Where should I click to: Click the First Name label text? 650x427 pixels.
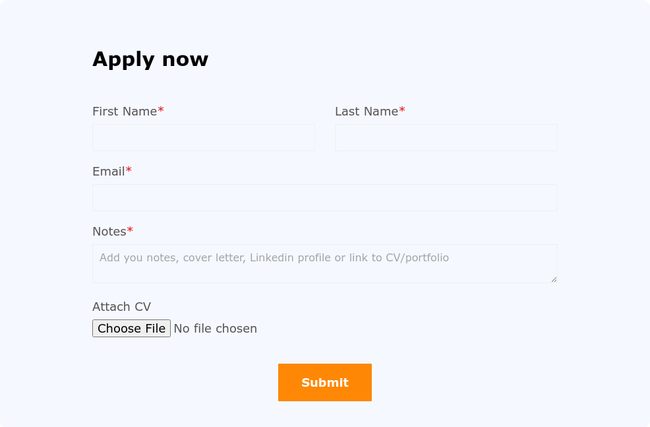coord(125,112)
